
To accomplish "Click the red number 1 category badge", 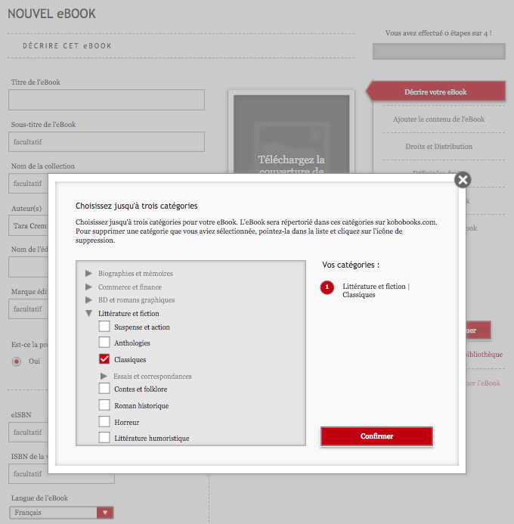I will [x=327, y=287].
